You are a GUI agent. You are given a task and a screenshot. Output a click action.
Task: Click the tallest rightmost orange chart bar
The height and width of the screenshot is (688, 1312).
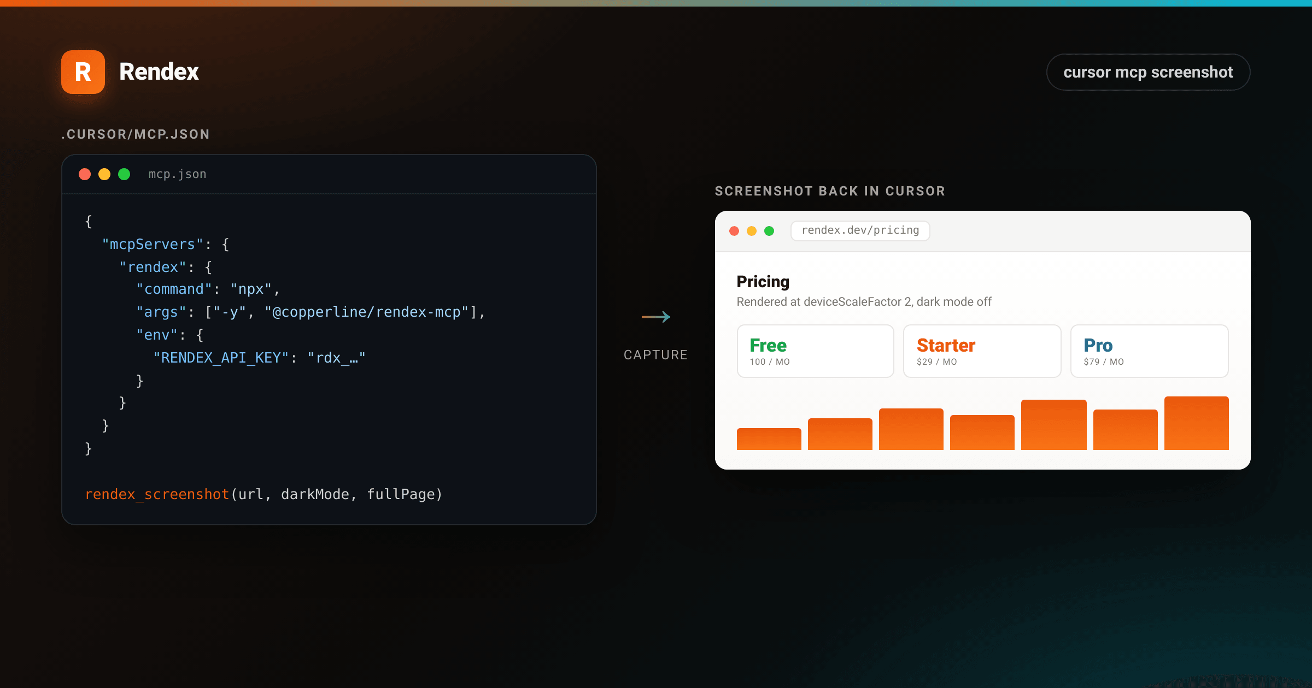coord(1196,423)
